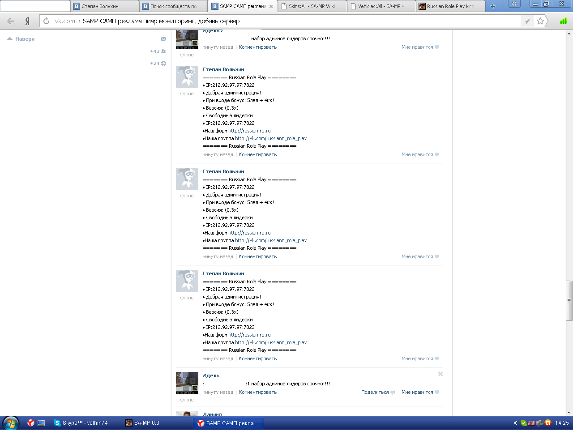Open russian-rp.ru link in topmost Вольхин post
This screenshot has width=573, height=431.
click(x=249, y=131)
